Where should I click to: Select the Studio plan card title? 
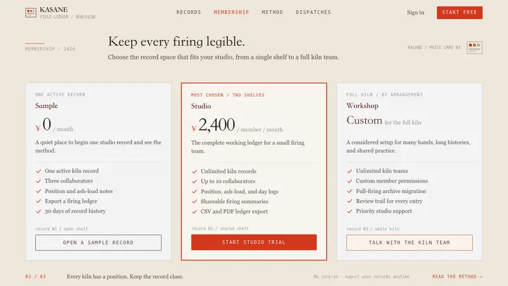(201, 106)
